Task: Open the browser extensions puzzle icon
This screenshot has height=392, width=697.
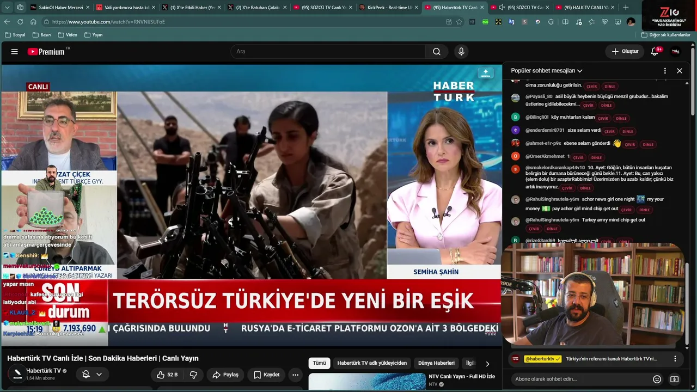Action: pos(551,22)
